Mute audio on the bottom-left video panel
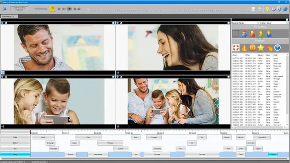 pos(3,126)
